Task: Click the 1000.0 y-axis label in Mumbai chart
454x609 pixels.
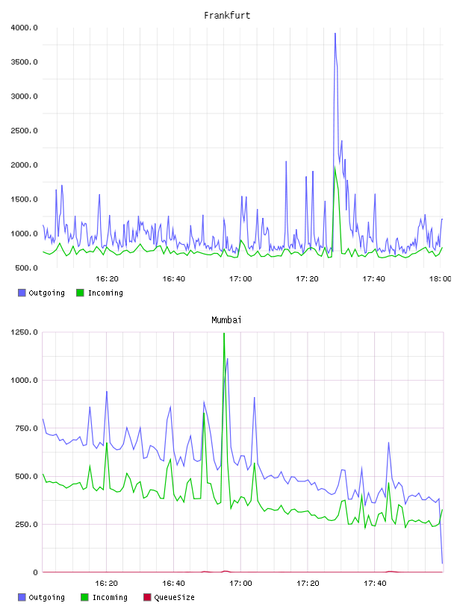Action: coord(24,380)
